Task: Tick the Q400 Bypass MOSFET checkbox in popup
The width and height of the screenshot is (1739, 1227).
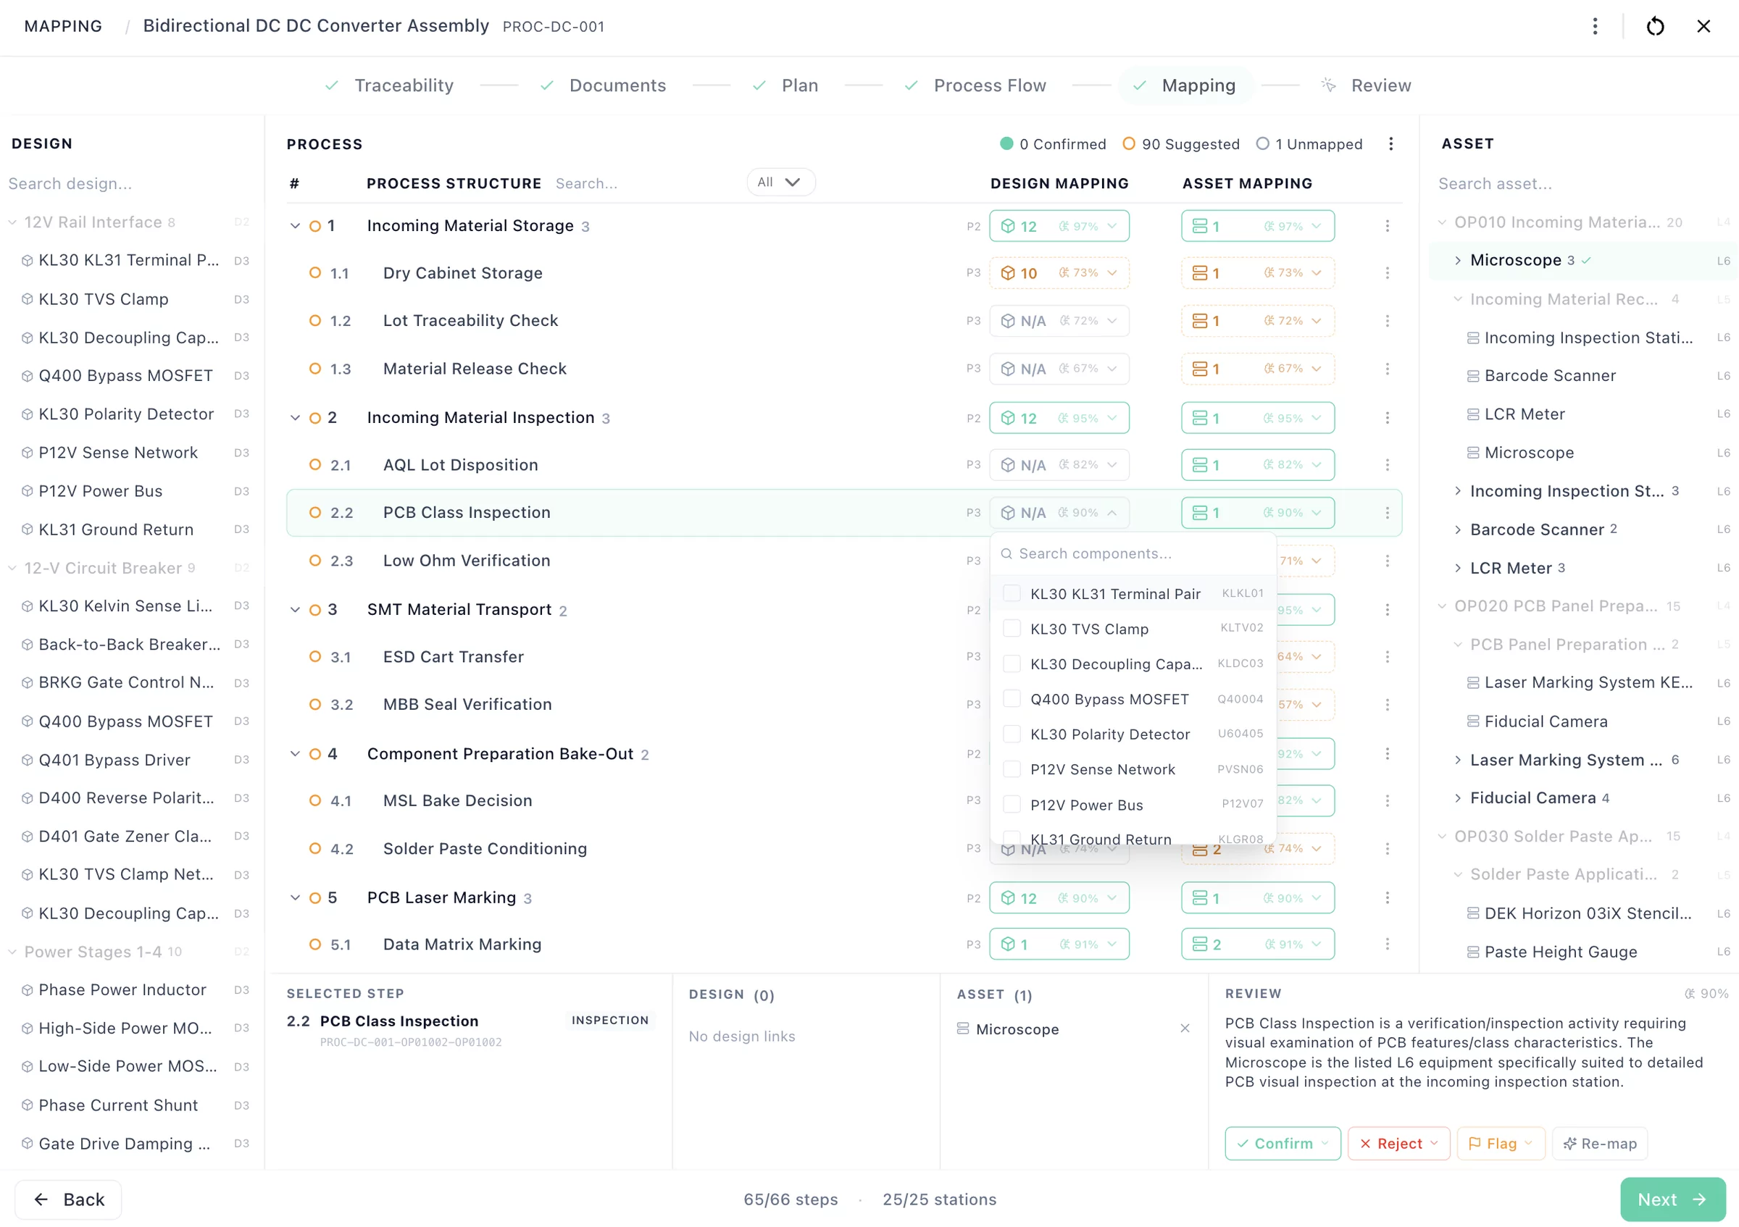Action: click(1011, 699)
